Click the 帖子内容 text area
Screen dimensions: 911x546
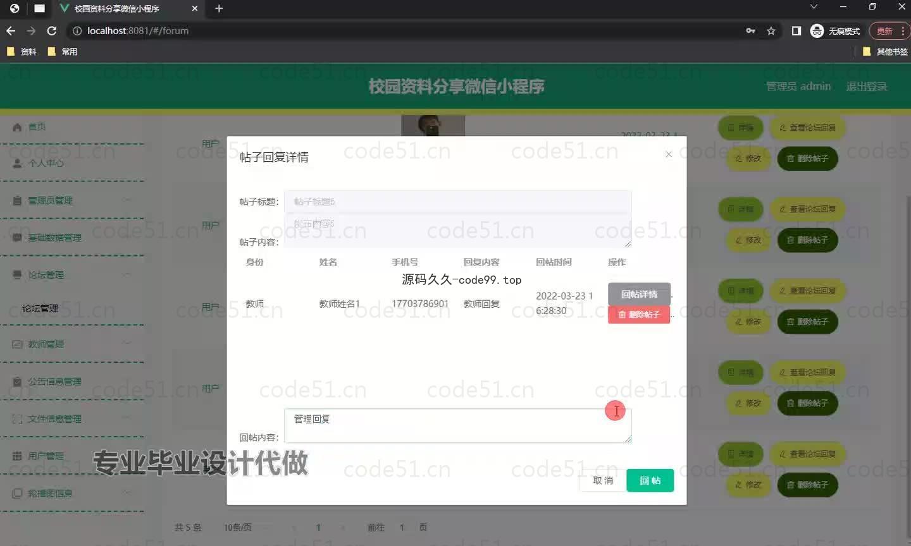click(x=457, y=231)
